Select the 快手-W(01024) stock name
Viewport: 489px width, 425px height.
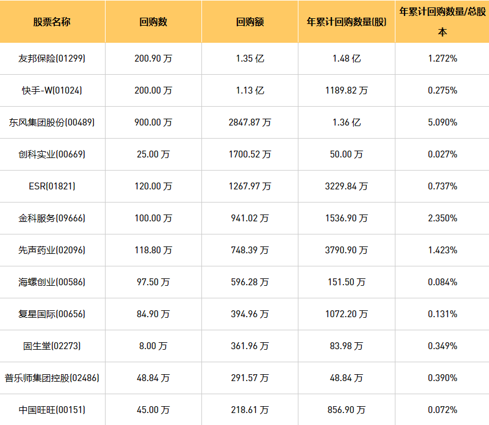tap(52, 91)
